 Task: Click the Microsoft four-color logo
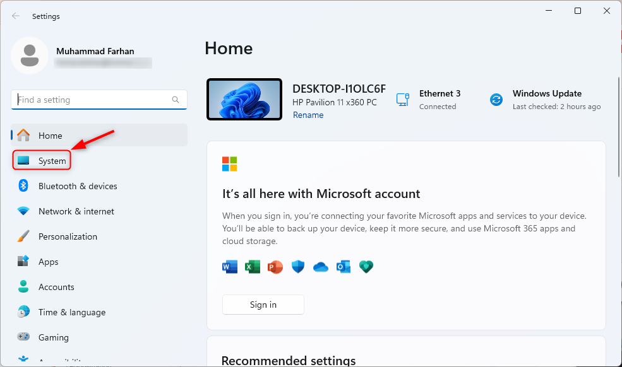click(x=229, y=164)
